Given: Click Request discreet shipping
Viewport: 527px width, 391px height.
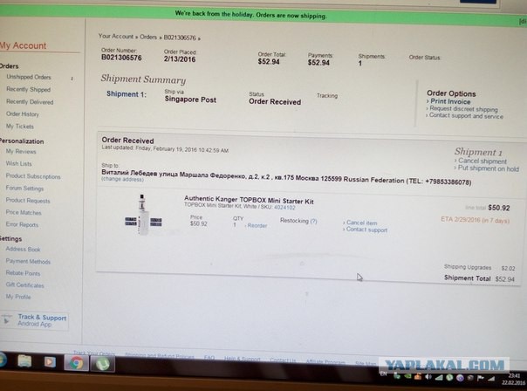Looking at the screenshot, I should (463, 109).
